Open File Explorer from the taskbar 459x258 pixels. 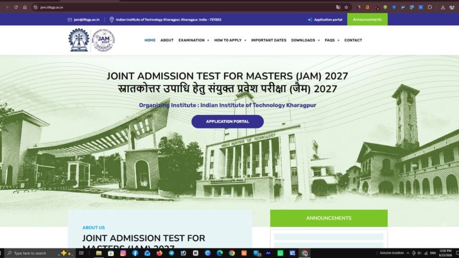(x=99, y=253)
